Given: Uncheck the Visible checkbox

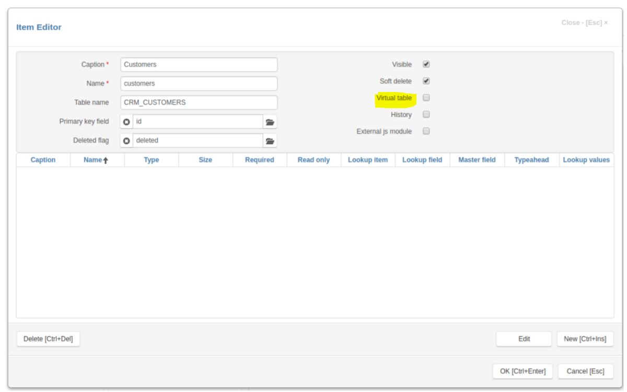Looking at the screenshot, I should [x=426, y=64].
